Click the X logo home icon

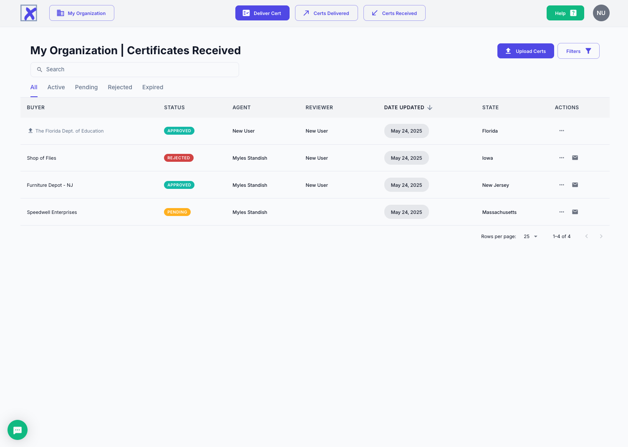pos(29,13)
